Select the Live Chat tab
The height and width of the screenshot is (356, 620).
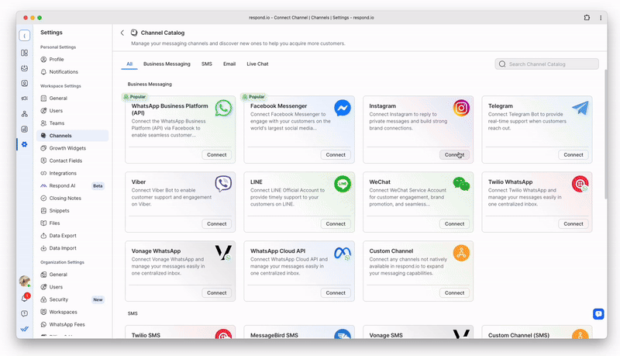[257, 64]
